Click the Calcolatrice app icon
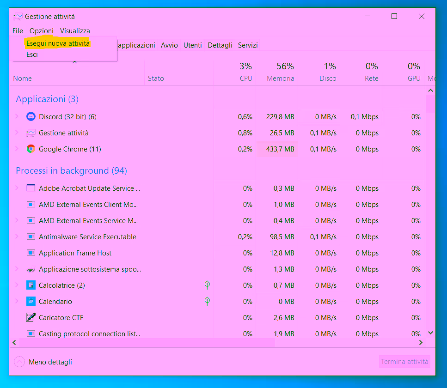Viewport: 447px width, 388px height. 31,285
